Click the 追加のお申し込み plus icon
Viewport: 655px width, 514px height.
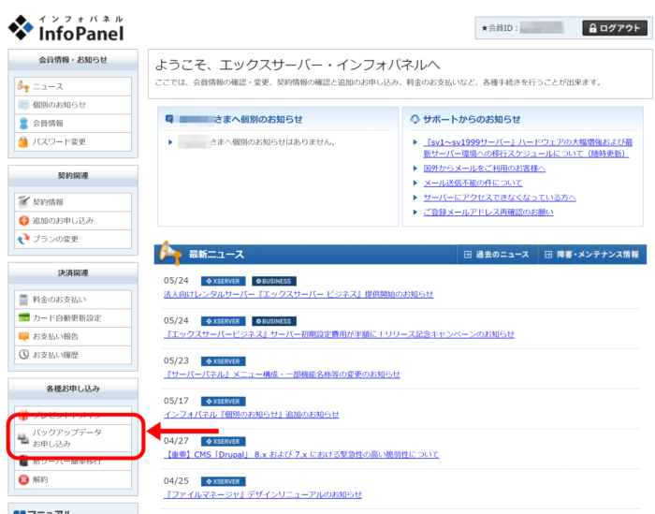pos(24,220)
